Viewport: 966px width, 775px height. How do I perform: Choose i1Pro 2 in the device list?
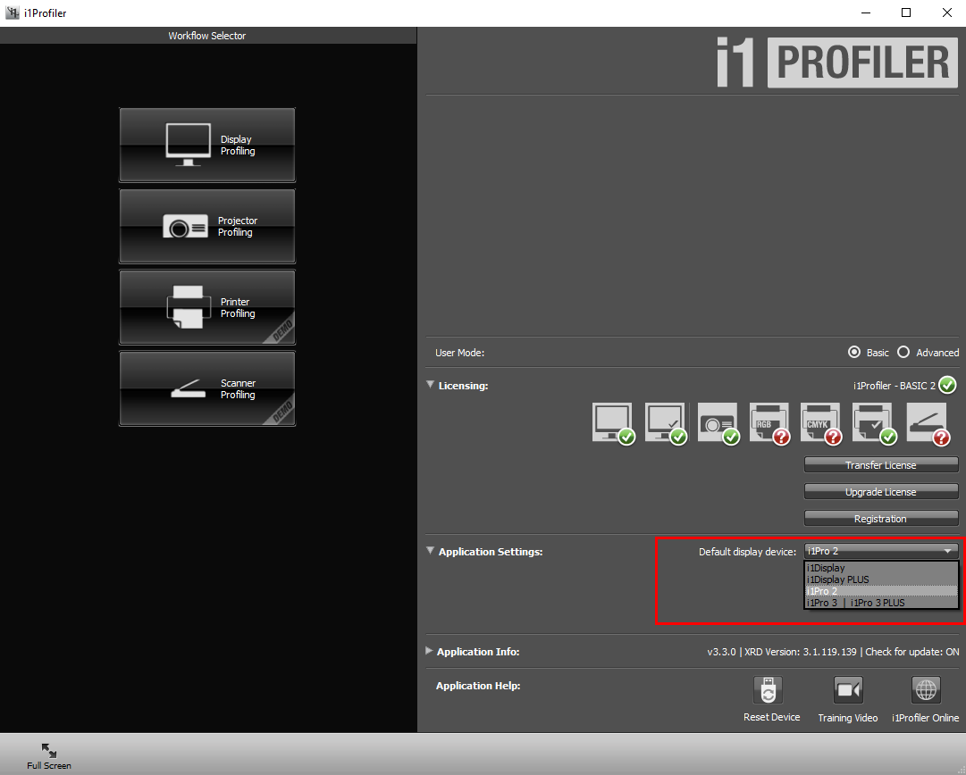tap(881, 591)
